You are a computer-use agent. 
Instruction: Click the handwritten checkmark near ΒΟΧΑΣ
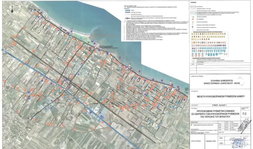pyautogui.click(x=242, y=84)
